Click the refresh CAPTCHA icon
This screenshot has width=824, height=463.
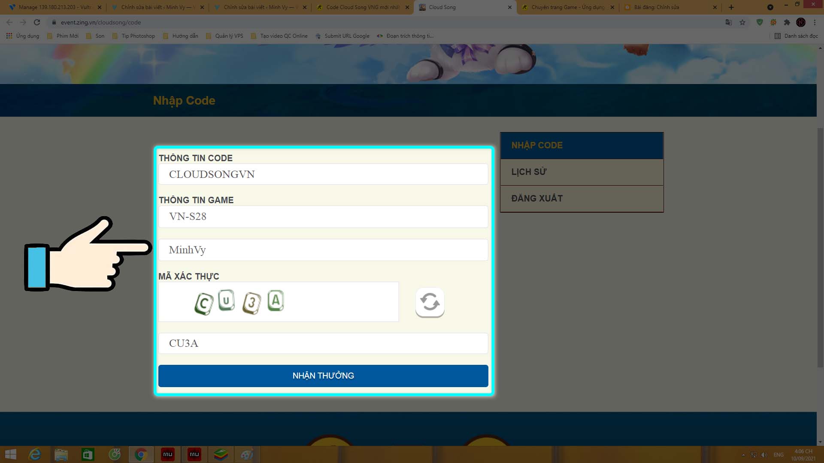(x=430, y=301)
